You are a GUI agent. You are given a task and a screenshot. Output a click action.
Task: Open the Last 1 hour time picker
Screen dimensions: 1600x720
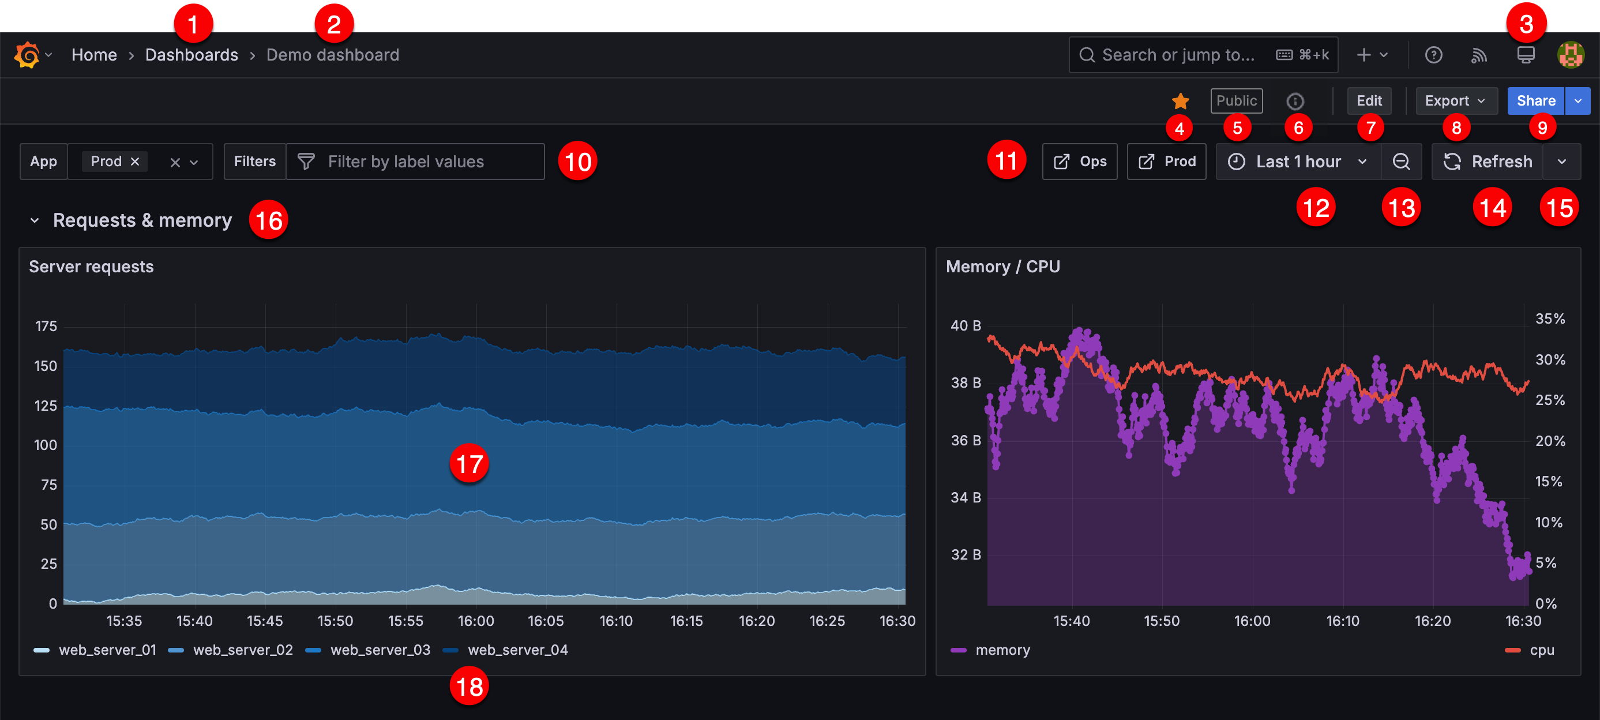pos(1296,162)
